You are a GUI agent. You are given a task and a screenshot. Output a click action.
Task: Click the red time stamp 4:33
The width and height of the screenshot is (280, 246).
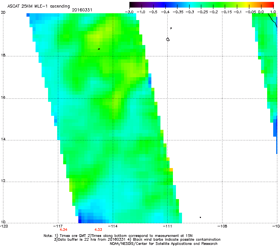(98, 230)
